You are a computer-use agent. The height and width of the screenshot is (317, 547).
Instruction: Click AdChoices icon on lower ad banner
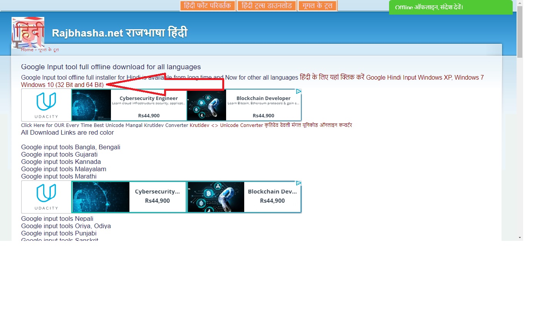click(299, 184)
